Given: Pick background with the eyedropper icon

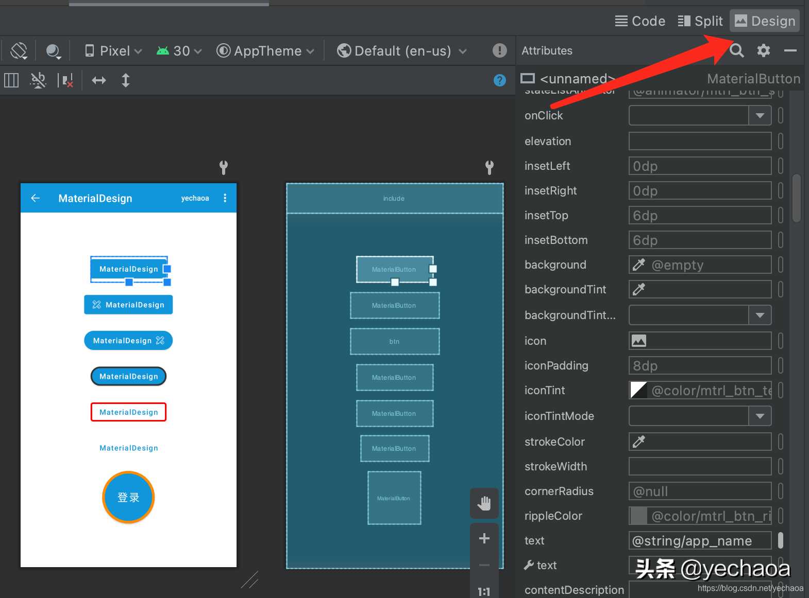Looking at the screenshot, I should click(639, 265).
